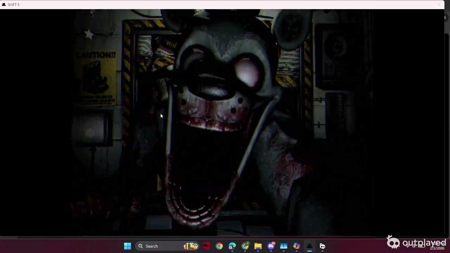Click the SHIFT 5 title bar icon
Viewport: 450px width, 253px height.
click(x=4, y=5)
